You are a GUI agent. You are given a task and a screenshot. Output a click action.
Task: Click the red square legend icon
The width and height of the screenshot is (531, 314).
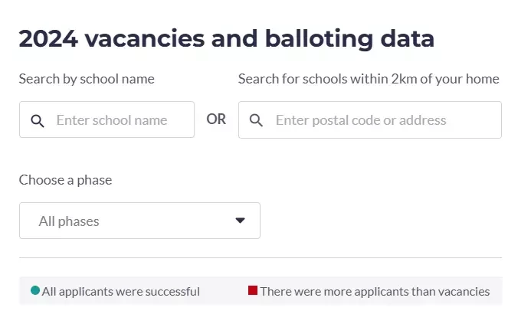tap(253, 290)
